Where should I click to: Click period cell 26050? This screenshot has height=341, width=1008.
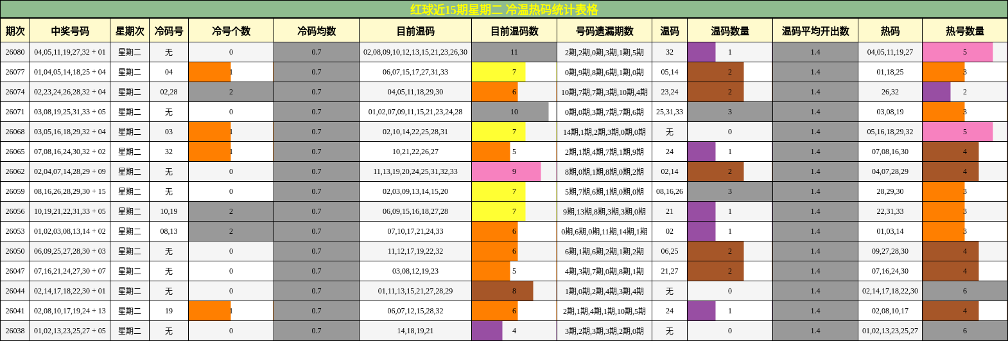pos(15,251)
